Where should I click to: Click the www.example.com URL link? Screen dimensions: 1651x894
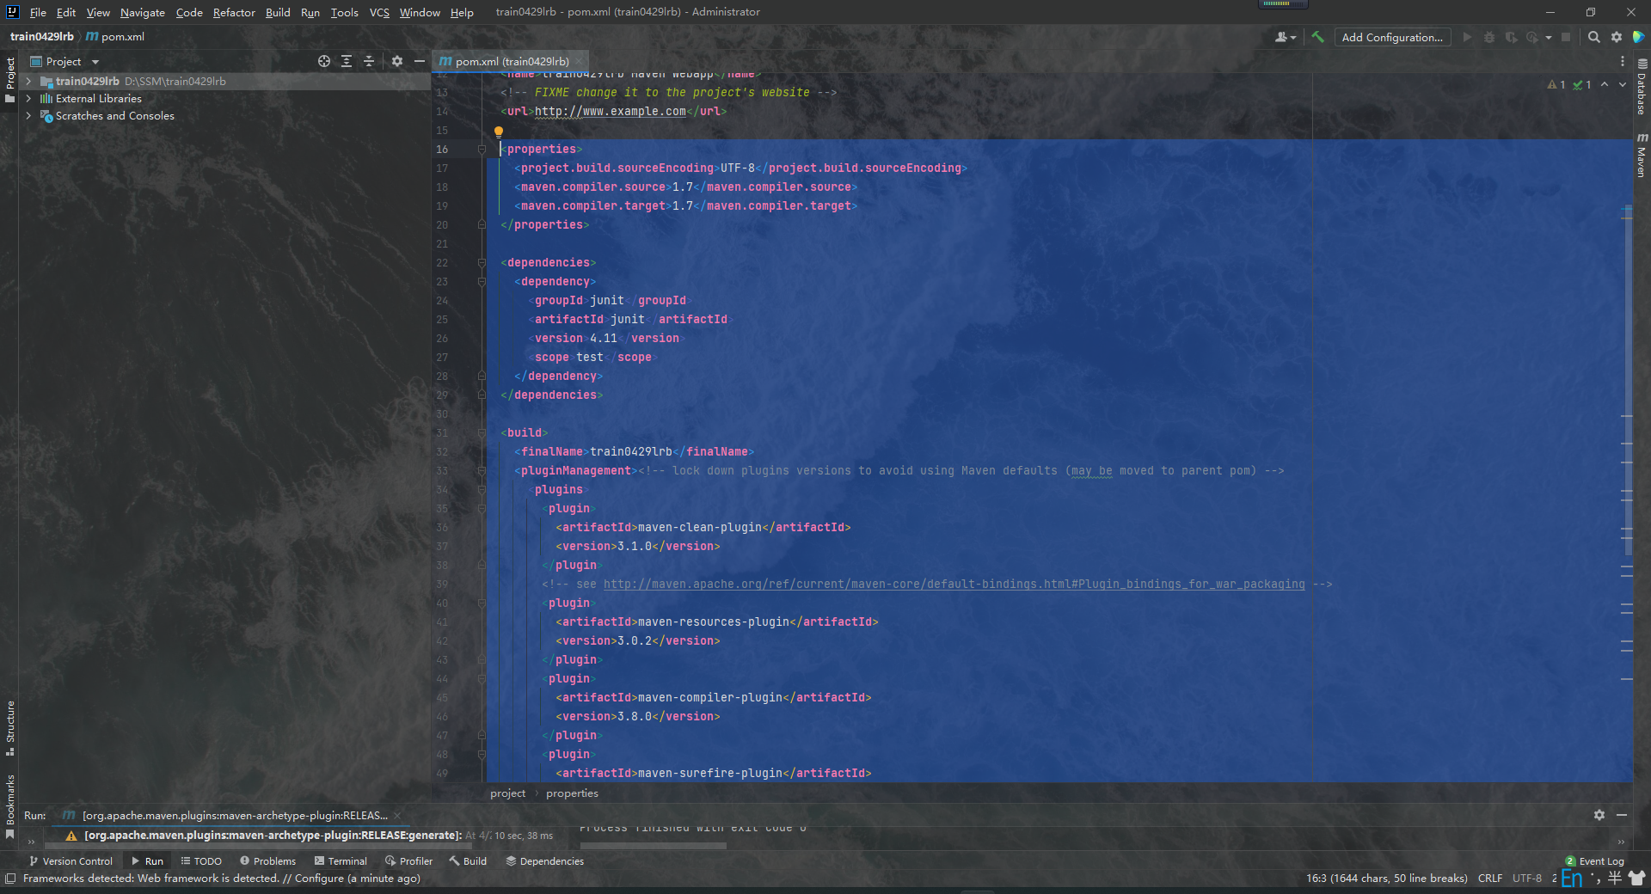(611, 111)
